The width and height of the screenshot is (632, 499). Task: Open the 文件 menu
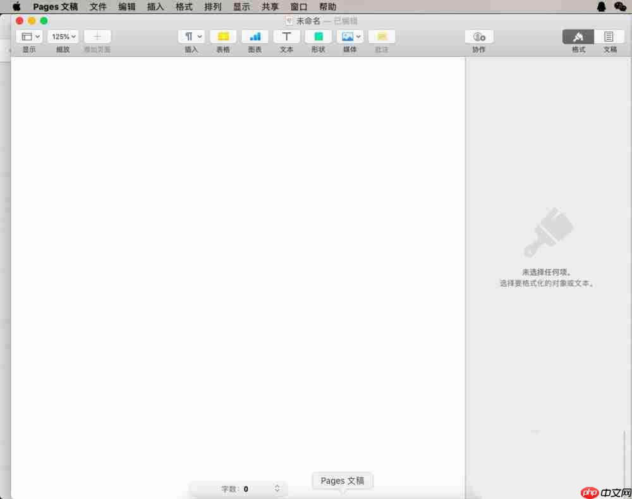coord(98,6)
